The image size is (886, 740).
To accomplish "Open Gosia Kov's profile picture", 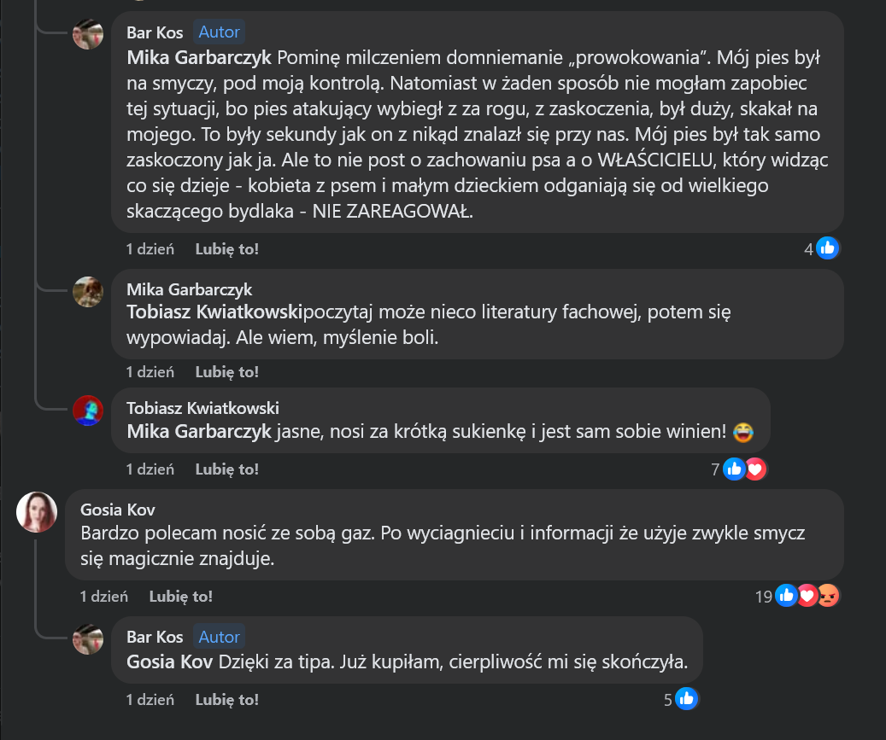I will [37, 512].
